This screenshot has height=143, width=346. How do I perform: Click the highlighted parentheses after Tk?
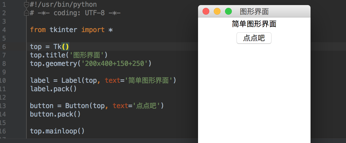click(x=65, y=46)
